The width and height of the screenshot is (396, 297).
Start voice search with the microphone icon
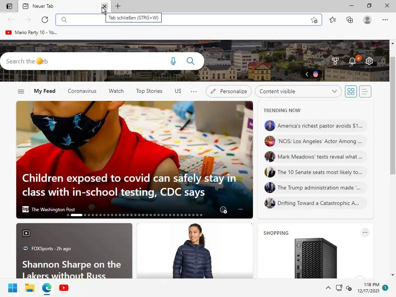pos(173,61)
